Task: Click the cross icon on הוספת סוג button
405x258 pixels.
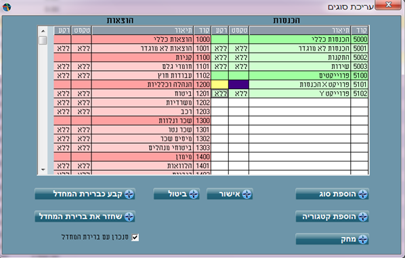Action: pos(362,194)
